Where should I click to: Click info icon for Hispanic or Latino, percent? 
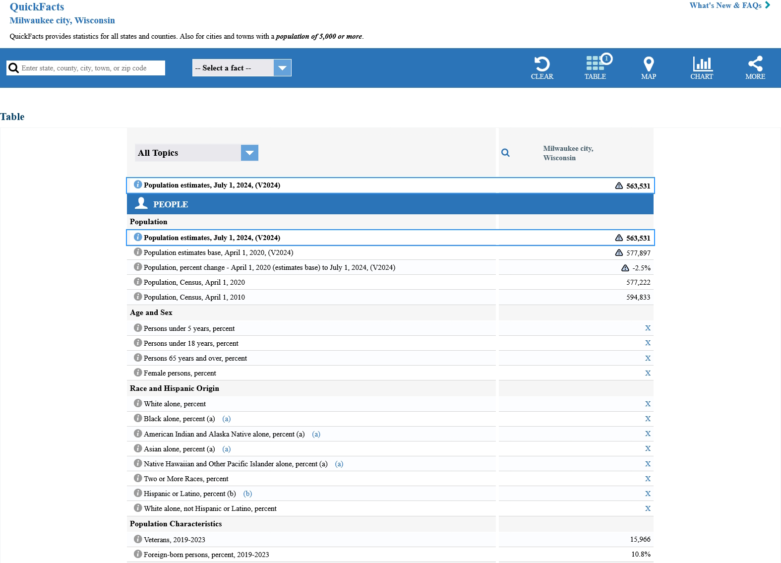tap(138, 493)
